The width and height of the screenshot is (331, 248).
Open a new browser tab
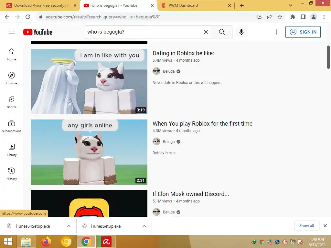click(x=242, y=5)
